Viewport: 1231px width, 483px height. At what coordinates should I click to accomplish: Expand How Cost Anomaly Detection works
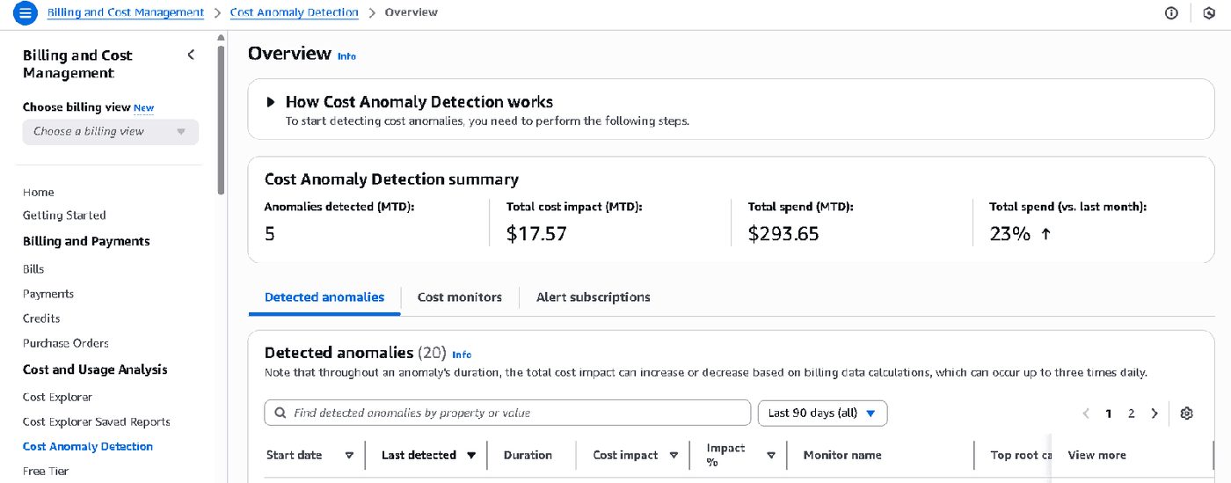(x=271, y=102)
